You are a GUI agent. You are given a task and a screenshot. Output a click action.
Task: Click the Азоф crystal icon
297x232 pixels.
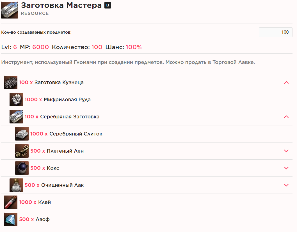[11, 219]
